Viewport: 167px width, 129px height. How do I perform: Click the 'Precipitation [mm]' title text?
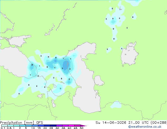pyautogui.click(x=17, y=123)
